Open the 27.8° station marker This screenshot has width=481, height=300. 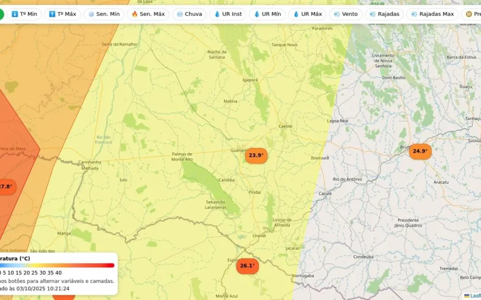[x=7, y=187]
